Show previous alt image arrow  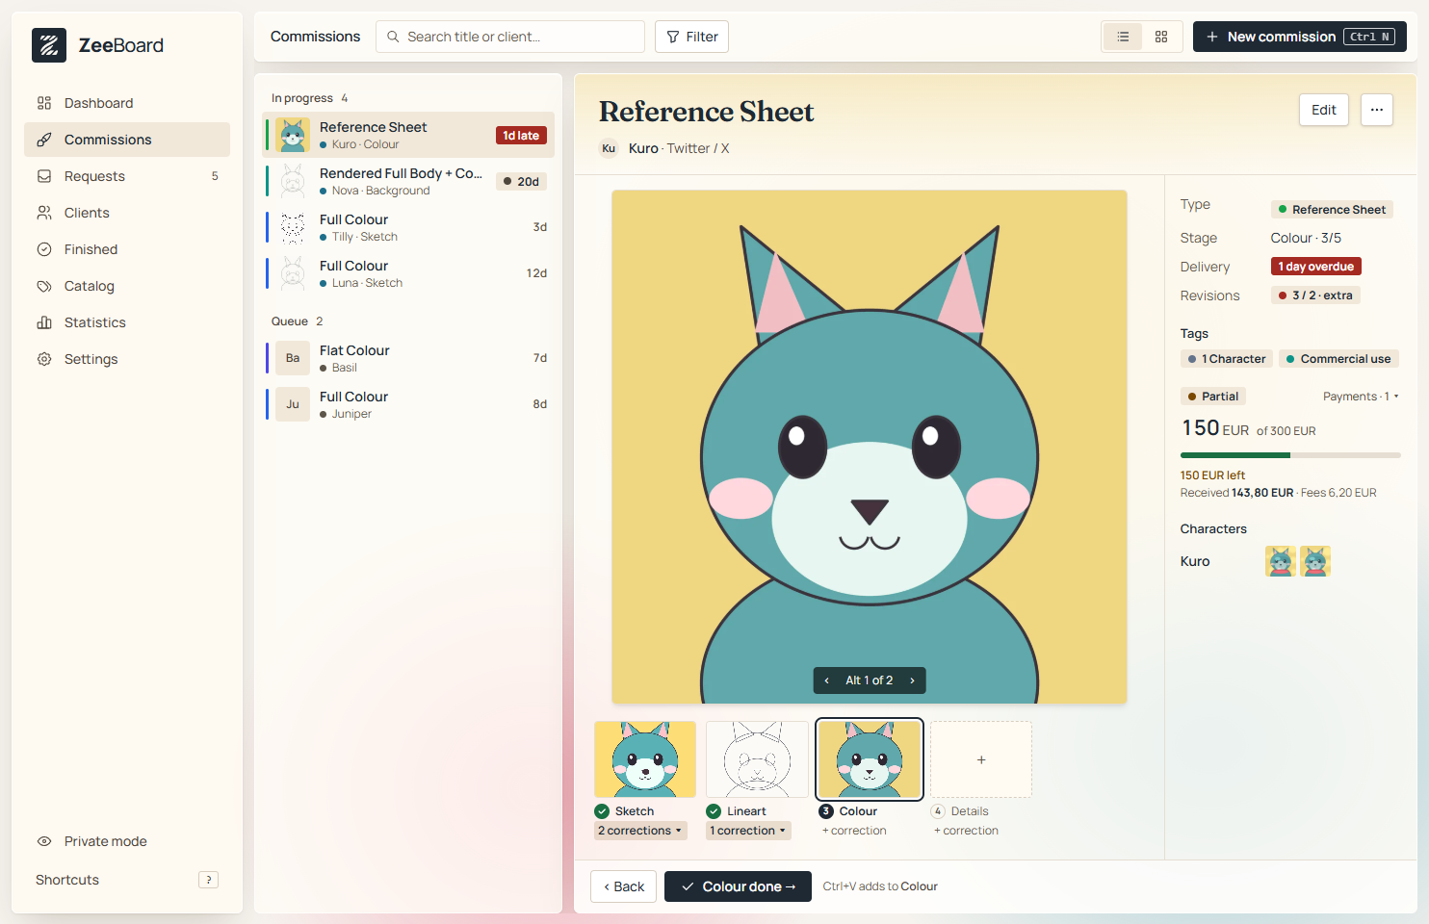[x=827, y=680]
